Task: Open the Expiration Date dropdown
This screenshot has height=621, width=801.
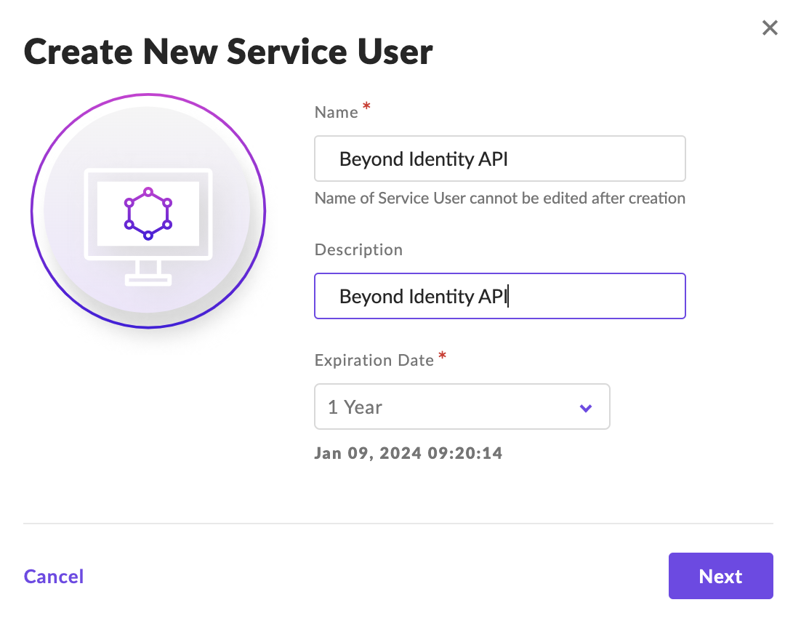Action: click(x=462, y=406)
